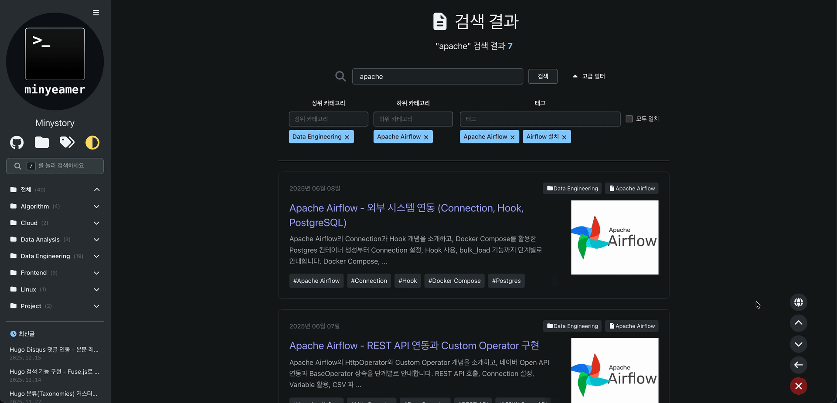
Task: Remove the Apache Airflow subcategory chip
Action: [426, 137]
